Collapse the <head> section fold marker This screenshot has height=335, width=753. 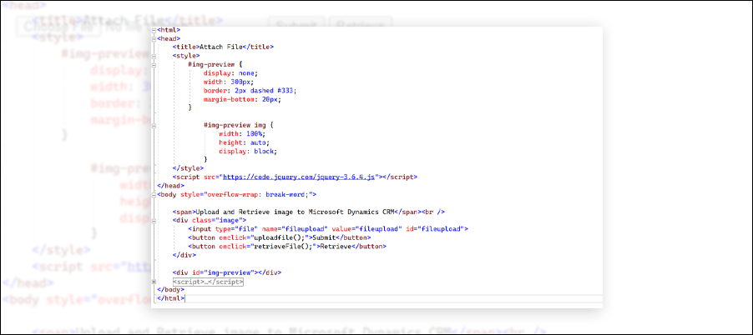tap(154, 38)
